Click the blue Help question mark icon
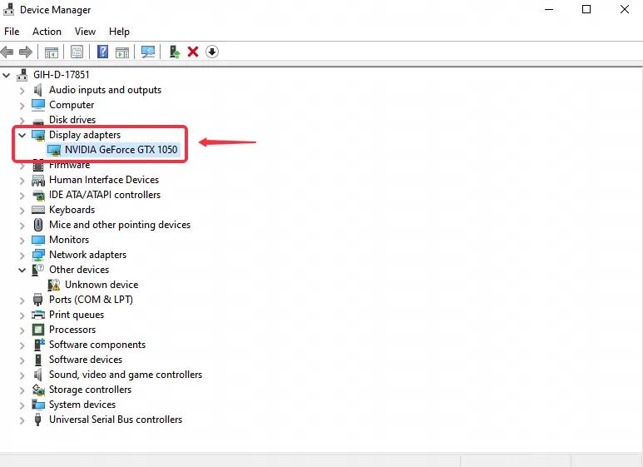The width and height of the screenshot is (643, 467). [102, 52]
